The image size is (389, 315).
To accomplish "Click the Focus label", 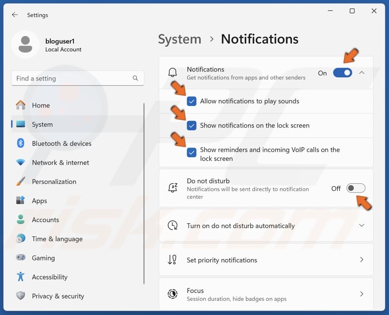I will [195, 290].
